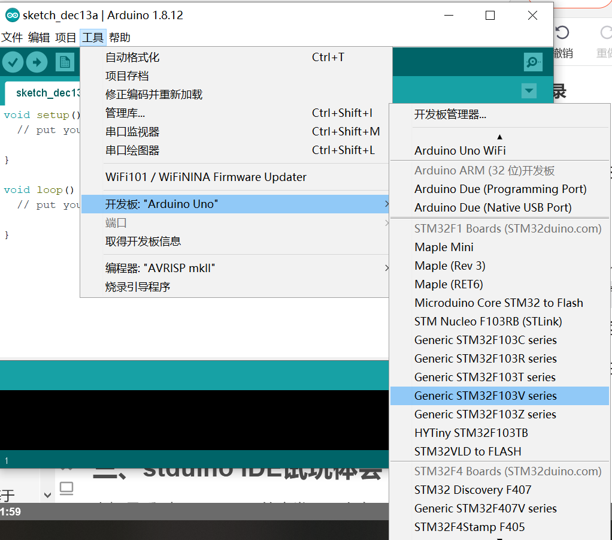Open the tab options dropdown arrow

(529, 91)
